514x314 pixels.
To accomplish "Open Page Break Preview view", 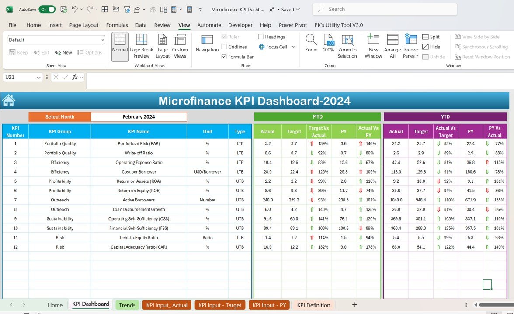I will pyautogui.click(x=142, y=47).
